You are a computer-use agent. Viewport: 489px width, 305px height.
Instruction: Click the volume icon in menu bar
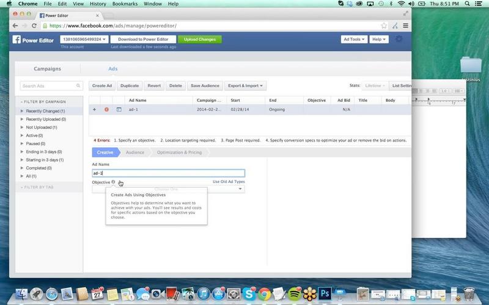[411, 4]
